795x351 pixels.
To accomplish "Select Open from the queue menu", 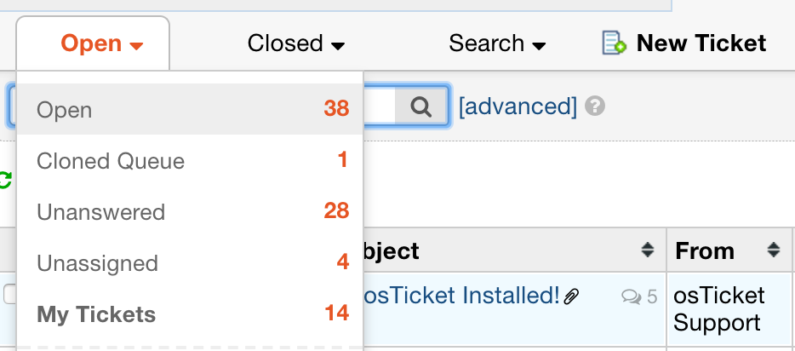I will coord(65,110).
